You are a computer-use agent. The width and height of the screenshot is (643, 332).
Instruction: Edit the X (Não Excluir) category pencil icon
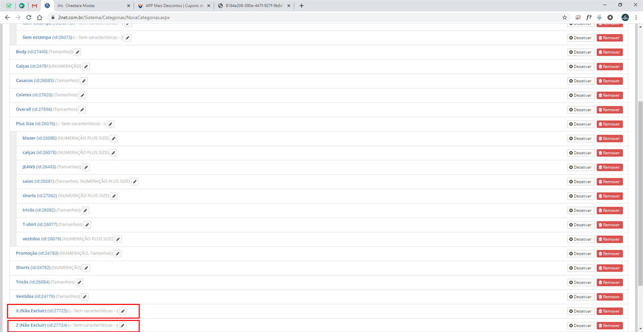[123, 311]
